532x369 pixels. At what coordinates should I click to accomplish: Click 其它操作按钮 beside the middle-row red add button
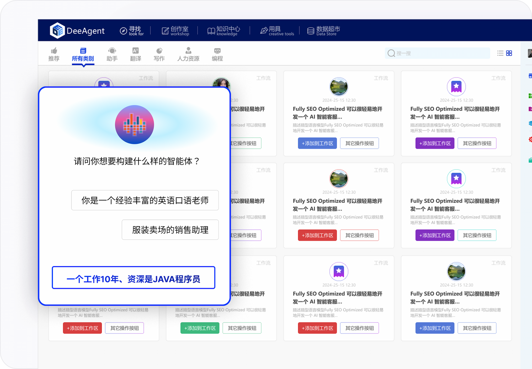(x=359, y=235)
